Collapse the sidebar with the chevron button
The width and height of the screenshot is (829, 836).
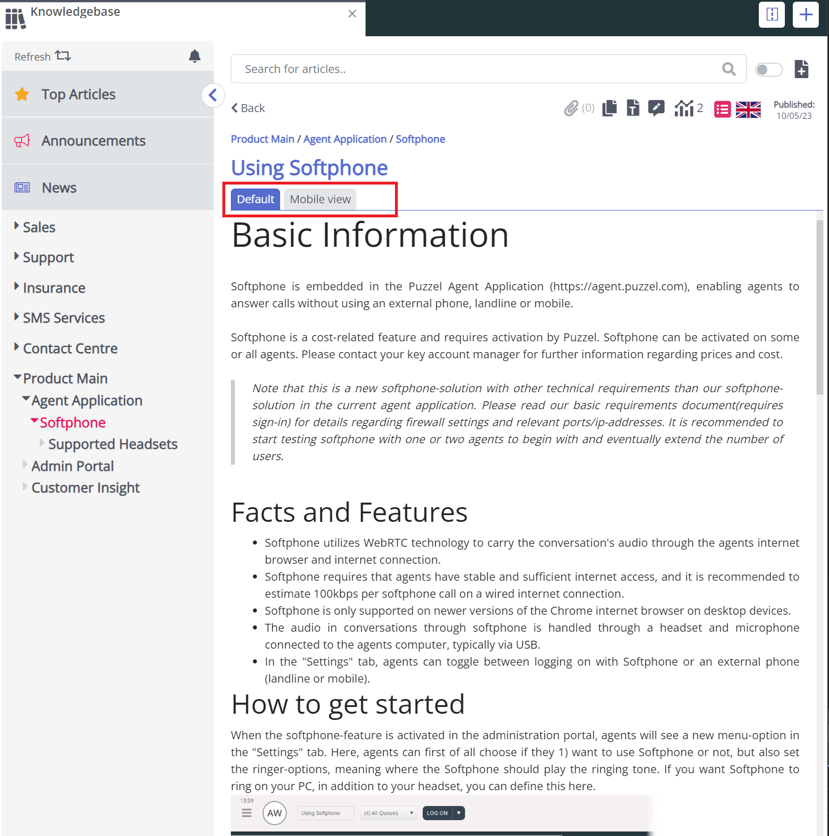(213, 95)
